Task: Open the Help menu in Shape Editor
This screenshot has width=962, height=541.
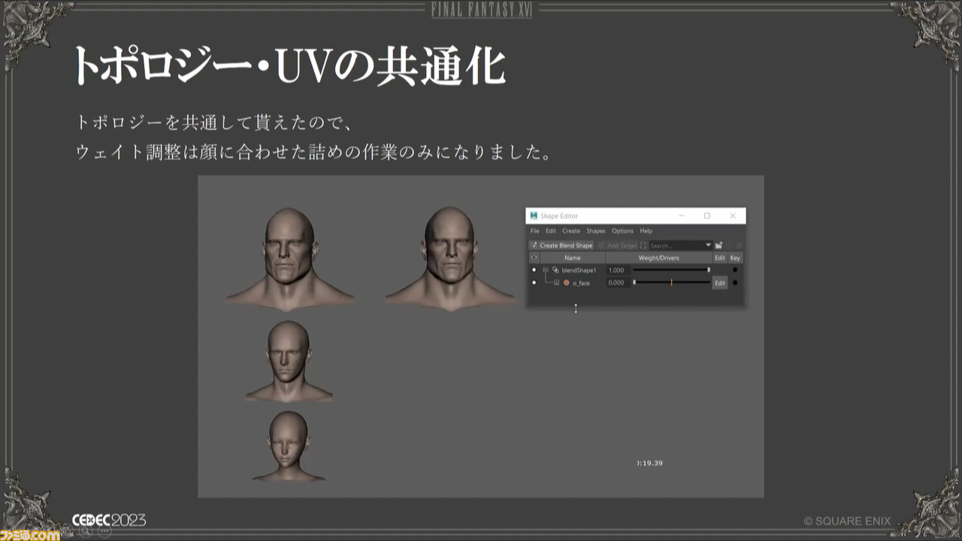Action: coord(646,231)
